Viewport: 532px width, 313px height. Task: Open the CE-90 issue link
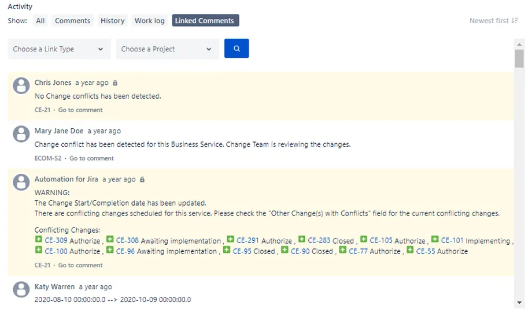click(x=300, y=251)
